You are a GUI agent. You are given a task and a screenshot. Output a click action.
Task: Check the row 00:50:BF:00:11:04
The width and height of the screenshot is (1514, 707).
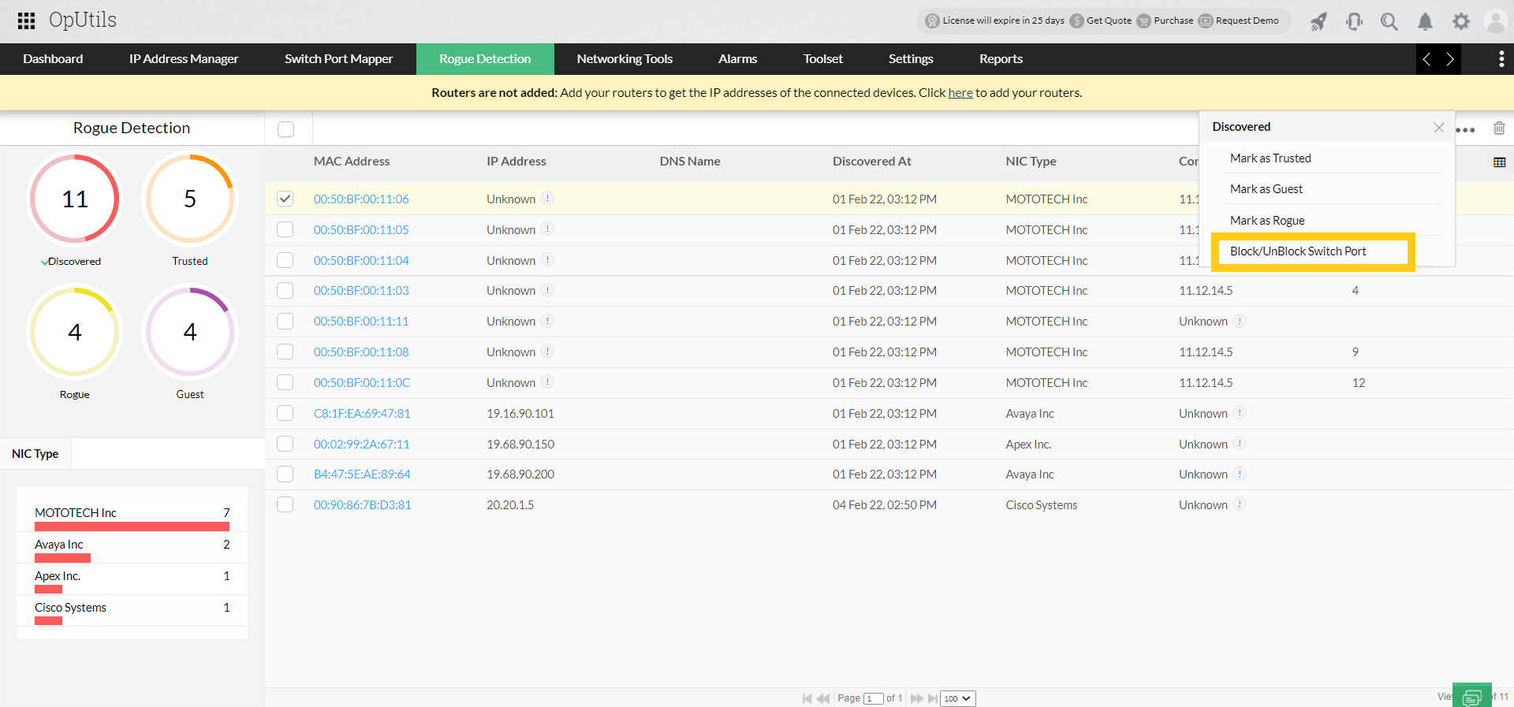(285, 260)
